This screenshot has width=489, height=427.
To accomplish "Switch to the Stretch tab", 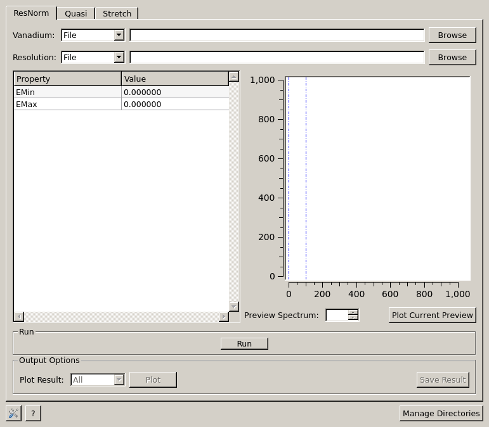I will click(117, 13).
